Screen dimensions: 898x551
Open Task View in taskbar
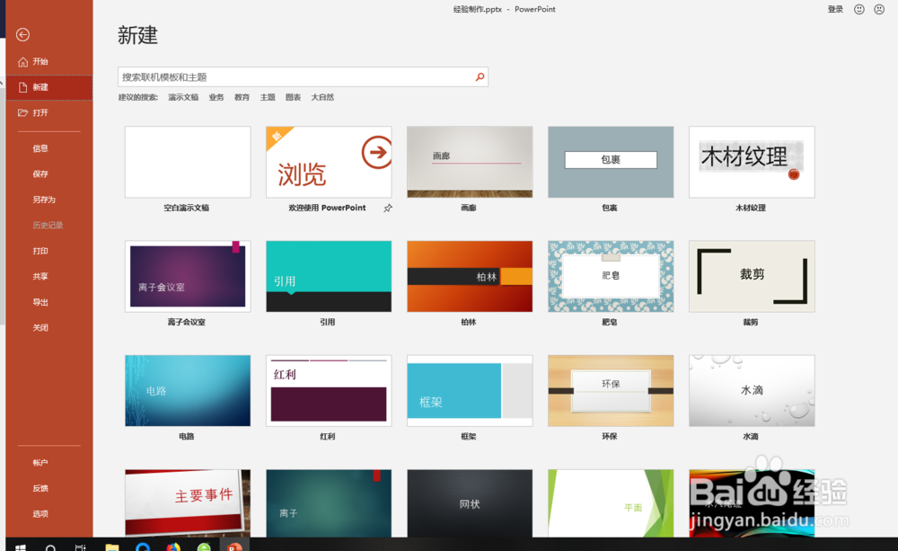[80, 547]
